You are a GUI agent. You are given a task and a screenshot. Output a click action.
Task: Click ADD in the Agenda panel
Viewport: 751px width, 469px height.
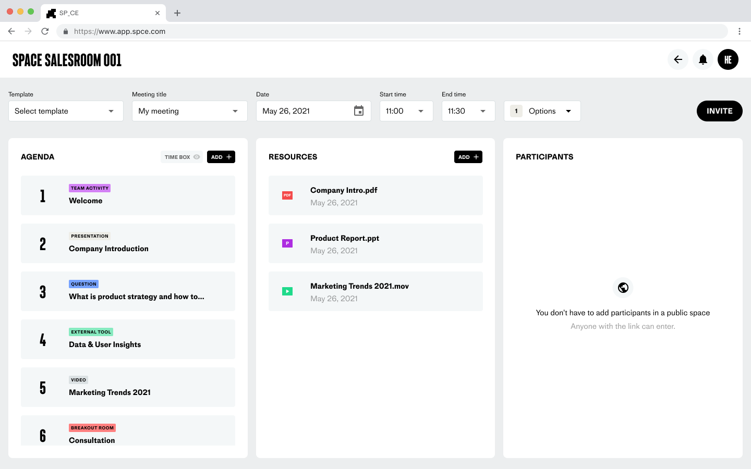pyautogui.click(x=221, y=157)
